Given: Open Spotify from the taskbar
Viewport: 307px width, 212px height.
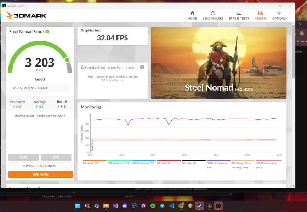Looking at the screenshot, I should pos(153,206).
